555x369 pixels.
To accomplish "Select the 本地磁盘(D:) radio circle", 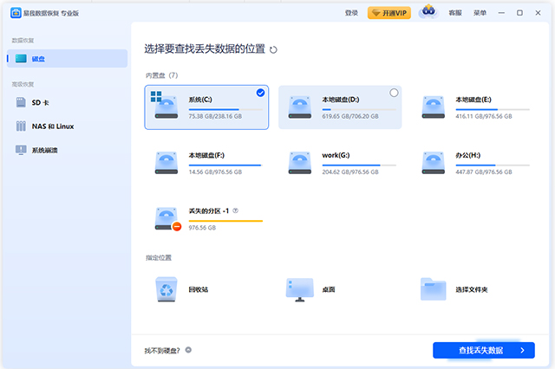I will point(394,93).
